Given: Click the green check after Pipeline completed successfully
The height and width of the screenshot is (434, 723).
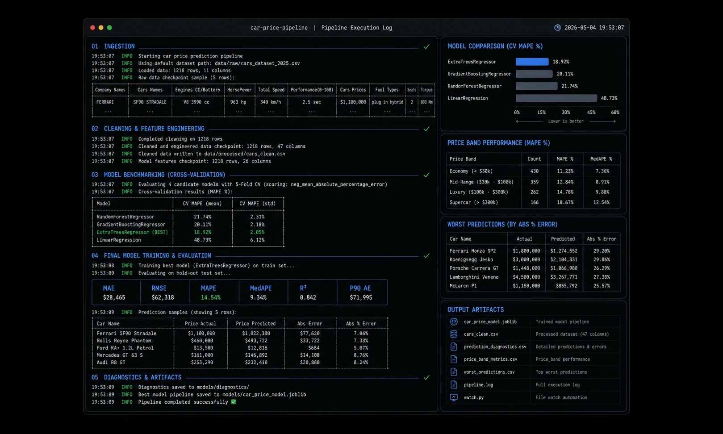Looking at the screenshot, I should (234, 402).
